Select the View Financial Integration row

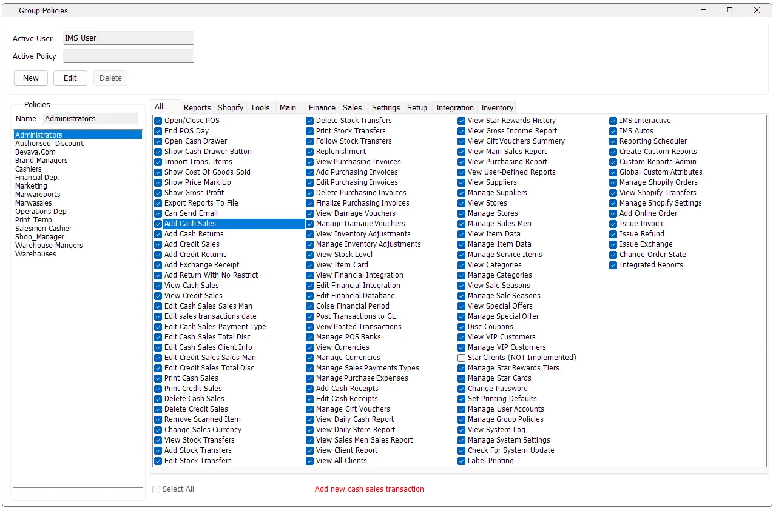pos(380,275)
